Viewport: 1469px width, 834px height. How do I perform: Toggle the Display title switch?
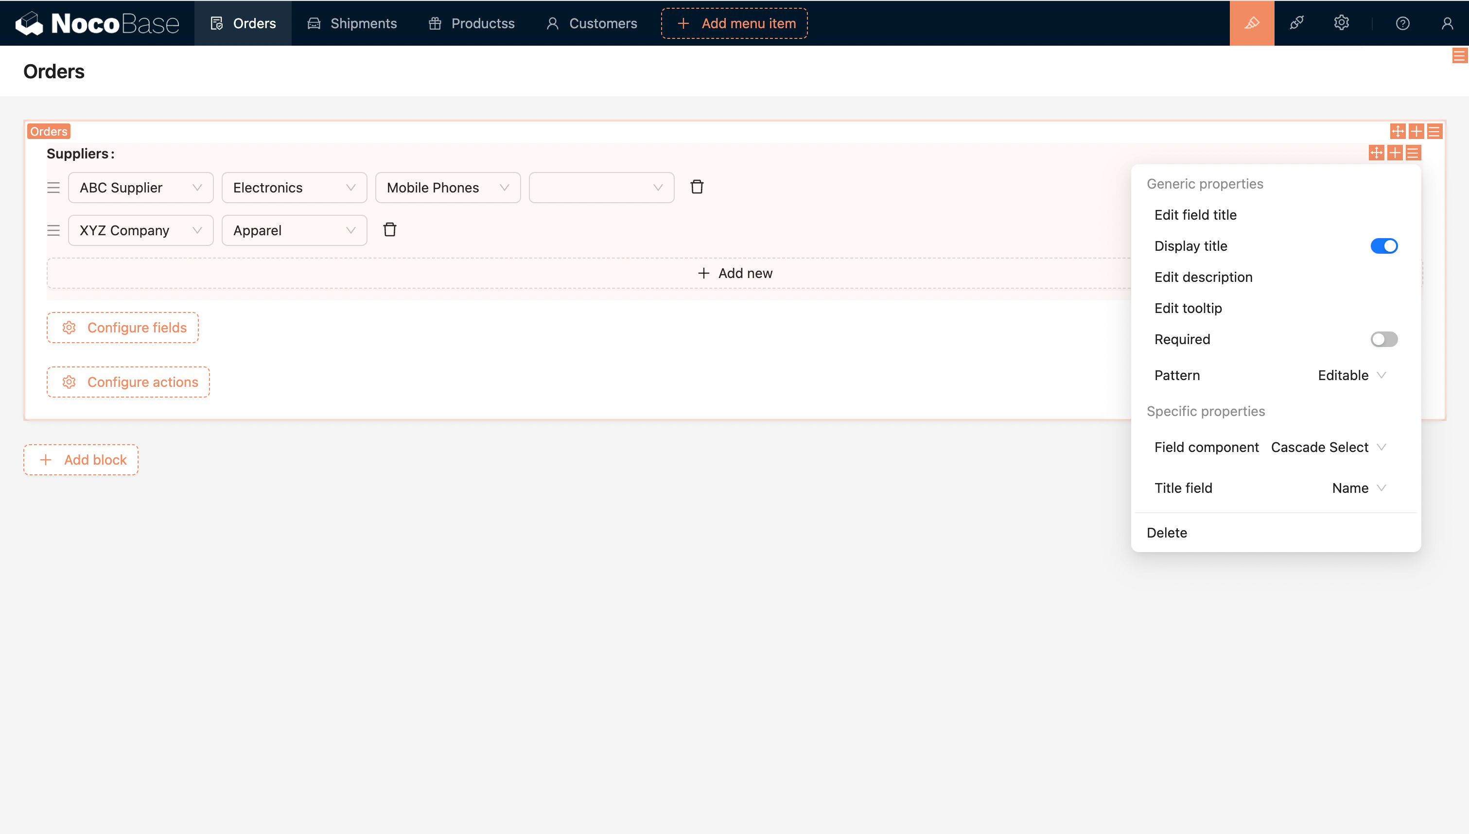coord(1383,246)
